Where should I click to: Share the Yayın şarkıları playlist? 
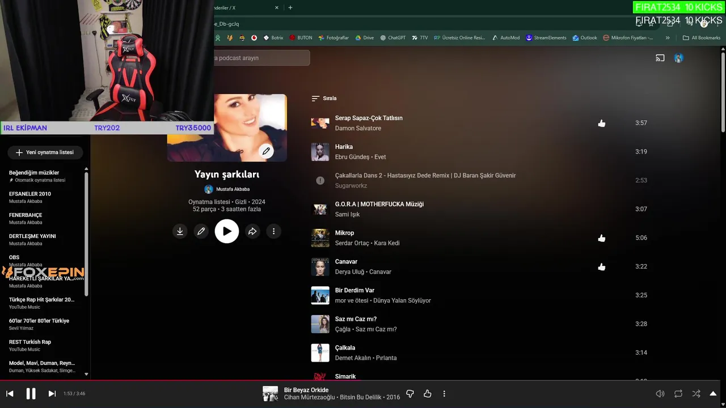coord(252,231)
